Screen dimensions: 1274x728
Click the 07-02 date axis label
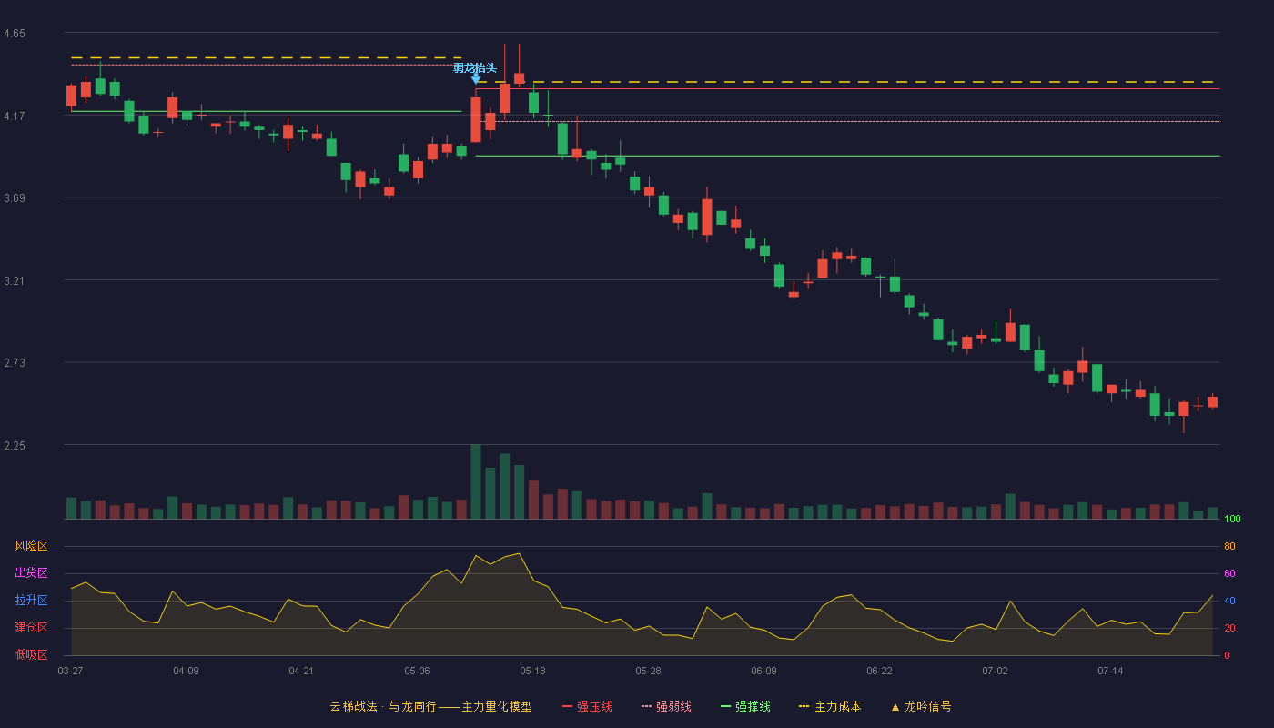[995, 671]
